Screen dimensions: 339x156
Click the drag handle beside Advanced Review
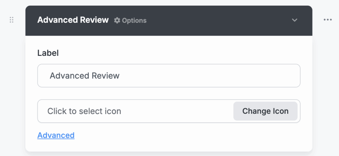click(12, 20)
